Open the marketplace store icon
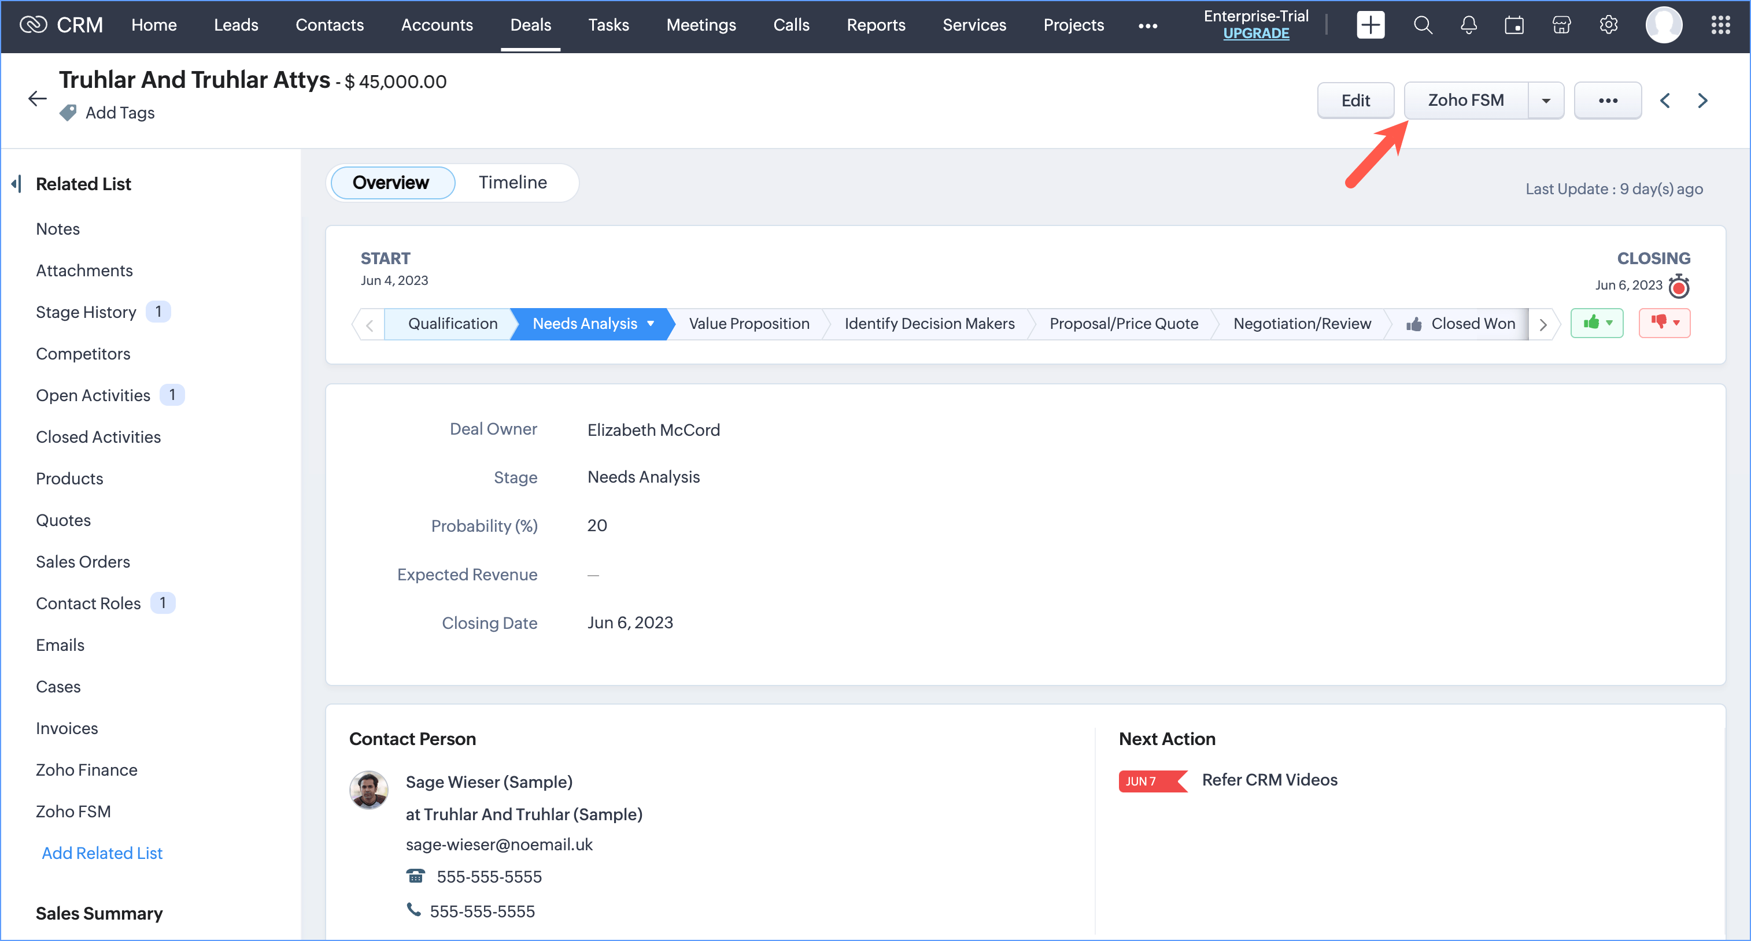 coord(1561,25)
